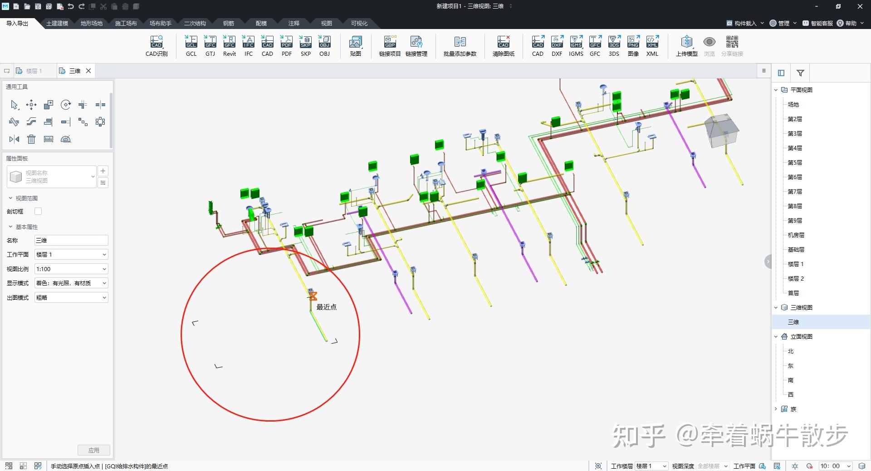
Task: Click the undo icon in title bar
Action: point(71,6)
